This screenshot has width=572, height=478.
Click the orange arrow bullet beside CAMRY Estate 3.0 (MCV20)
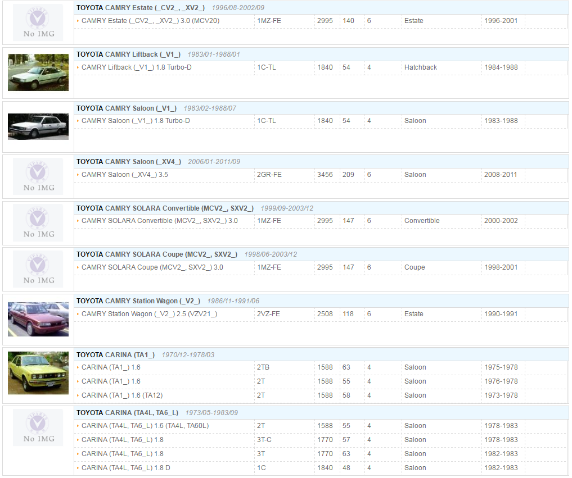click(x=78, y=21)
